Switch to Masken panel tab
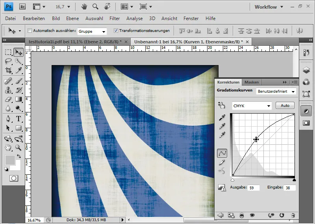The image size is (315, 224). [251, 82]
